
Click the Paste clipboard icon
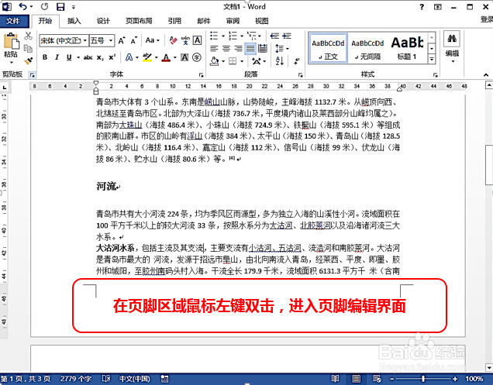[x=11, y=41]
